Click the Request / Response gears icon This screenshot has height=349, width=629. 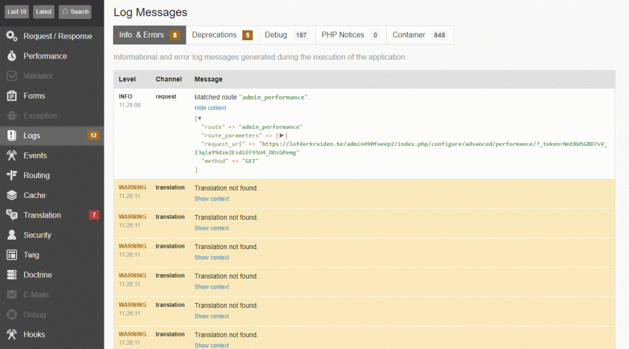click(x=12, y=36)
